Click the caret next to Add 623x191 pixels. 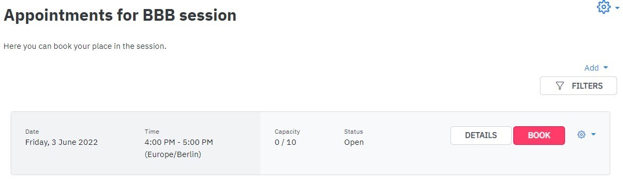605,68
